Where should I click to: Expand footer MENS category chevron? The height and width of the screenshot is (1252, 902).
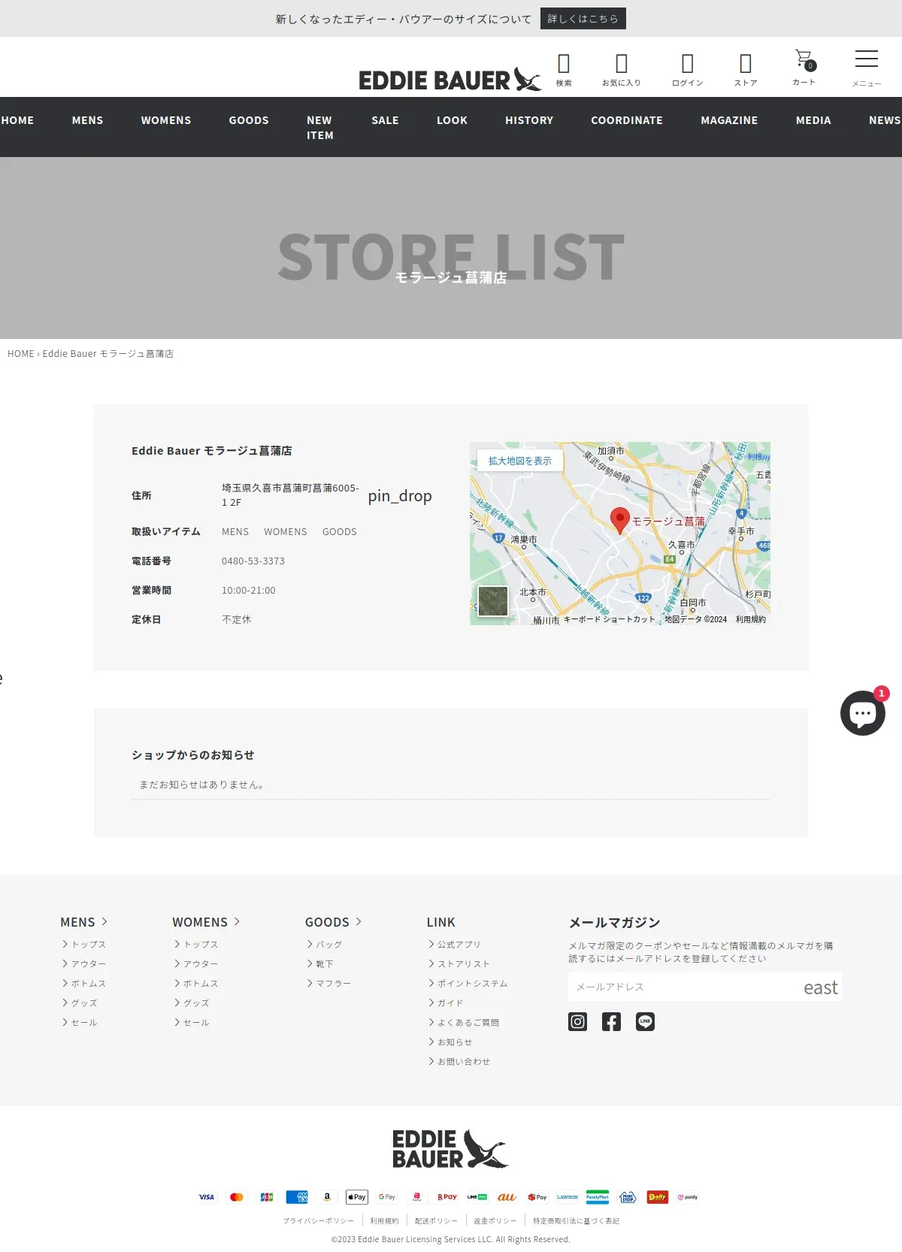coord(104,921)
